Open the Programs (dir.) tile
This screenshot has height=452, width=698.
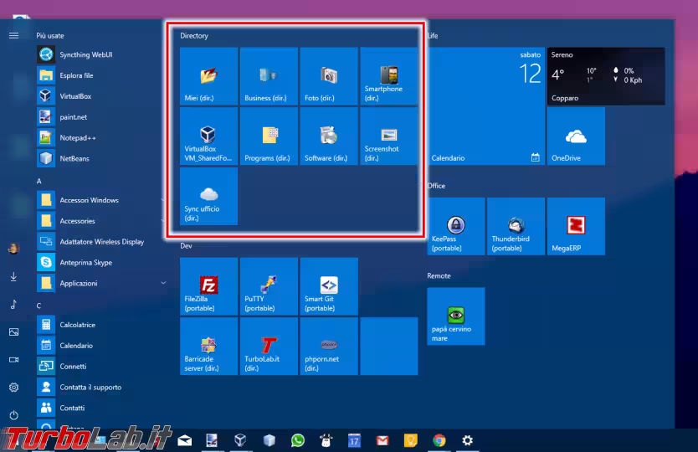point(269,136)
